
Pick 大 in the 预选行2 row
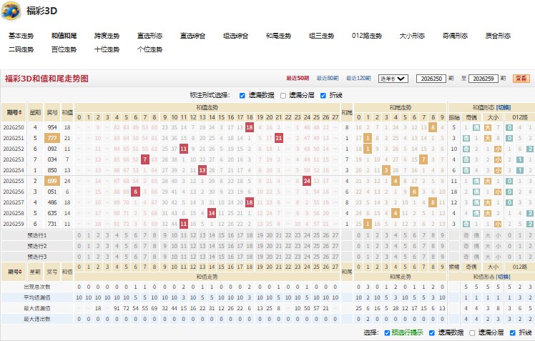488,246
